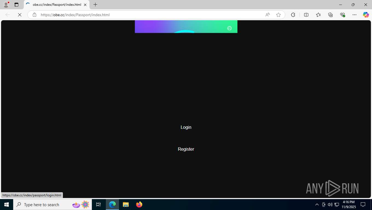Switch to Microsoft Edge taskbar icon

(112, 205)
